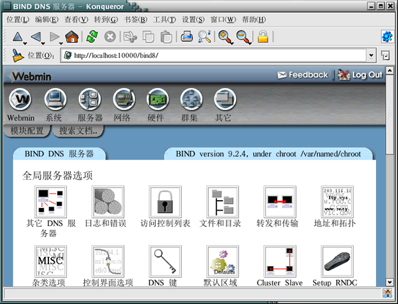Zoom out with the minus magnifier
398x304 pixels.
coord(243,37)
